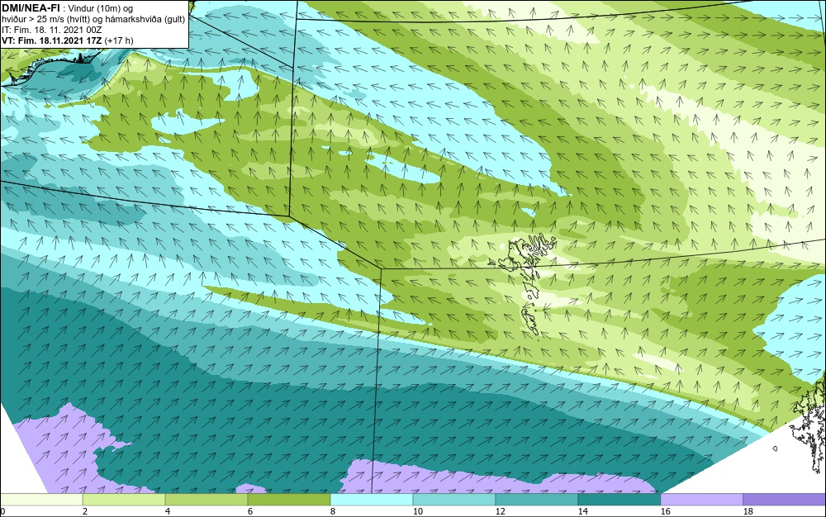Viewport: 826px width, 517px height.
Task: Click the 14–16 m/s dark teal legend swatch
Action: coord(619,500)
